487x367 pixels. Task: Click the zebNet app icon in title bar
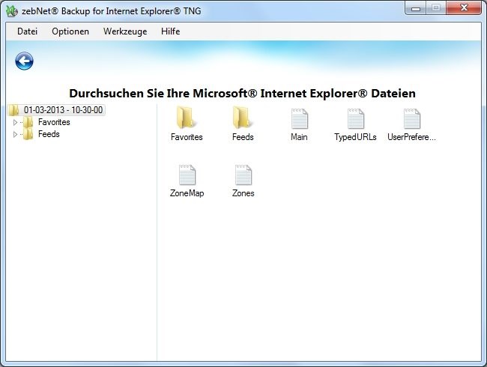(13, 11)
